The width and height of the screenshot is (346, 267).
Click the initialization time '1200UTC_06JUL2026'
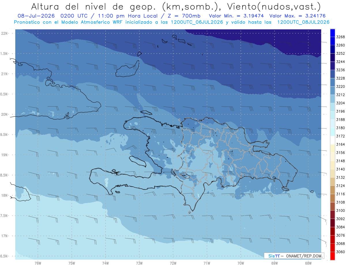[x=198, y=22]
